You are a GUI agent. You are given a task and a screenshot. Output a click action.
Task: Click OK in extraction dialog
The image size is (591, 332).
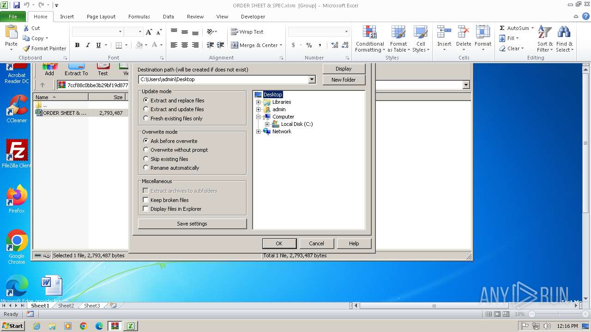(x=279, y=243)
